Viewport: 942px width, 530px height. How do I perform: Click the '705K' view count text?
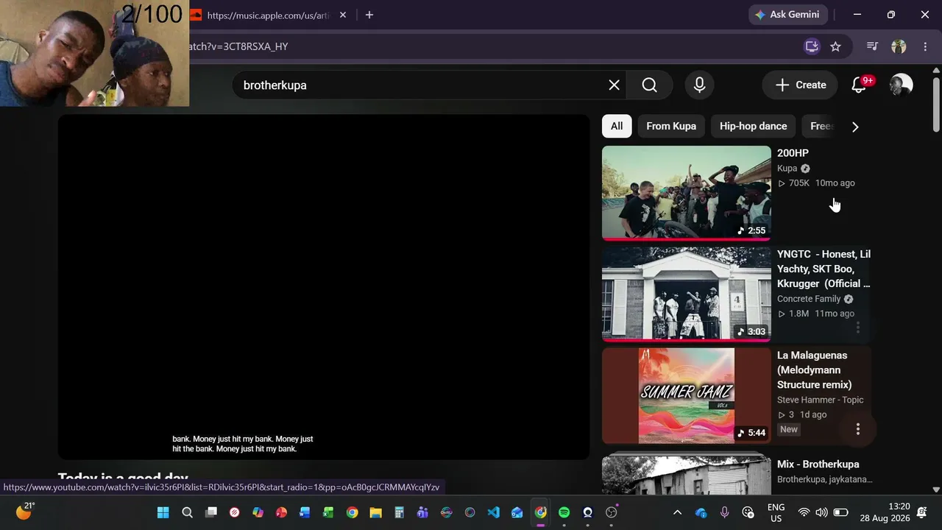click(x=799, y=183)
